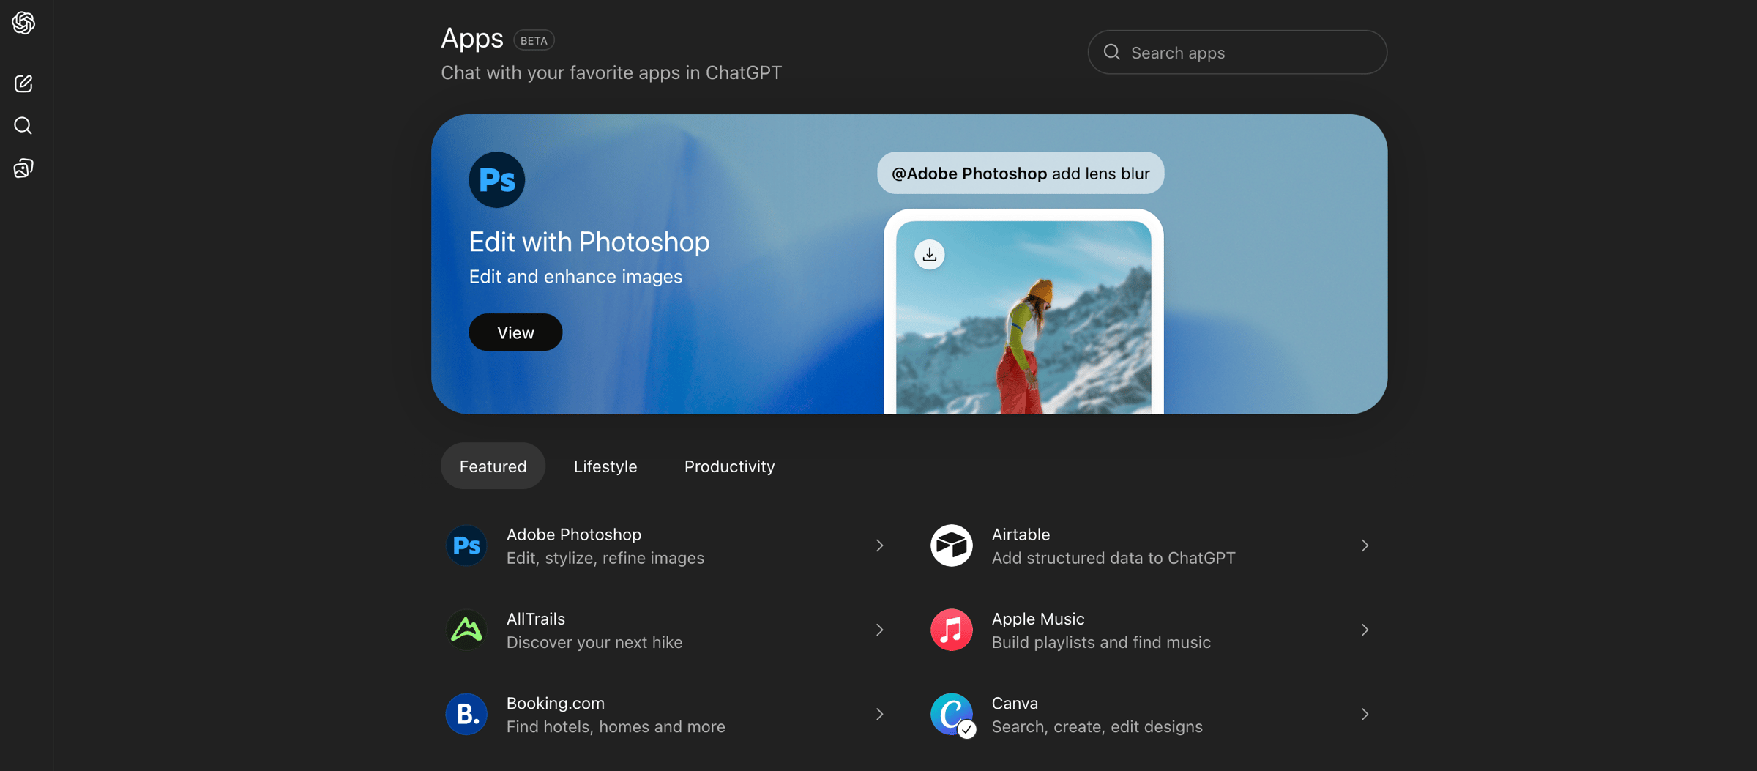This screenshot has height=771, width=1757.
Task: Click the ChatGPT logo in sidebar
Action: click(x=23, y=23)
